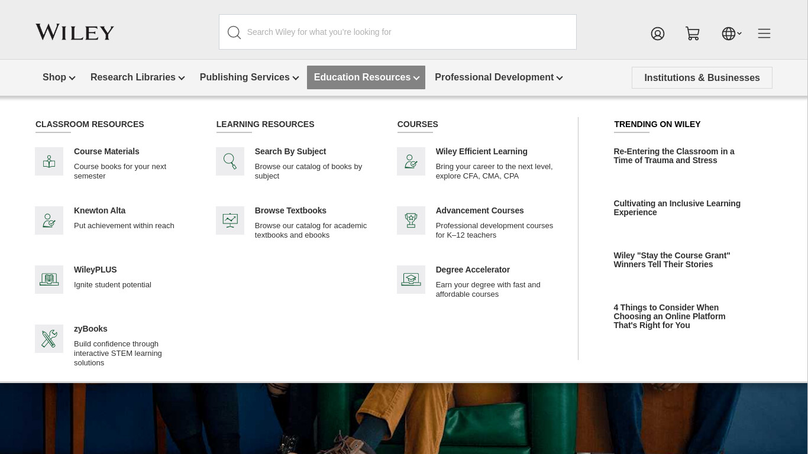Viewport: 808px width, 454px height.
Task: Click 'Build confidence through interactive STEM' description
Action: (118, 354)
